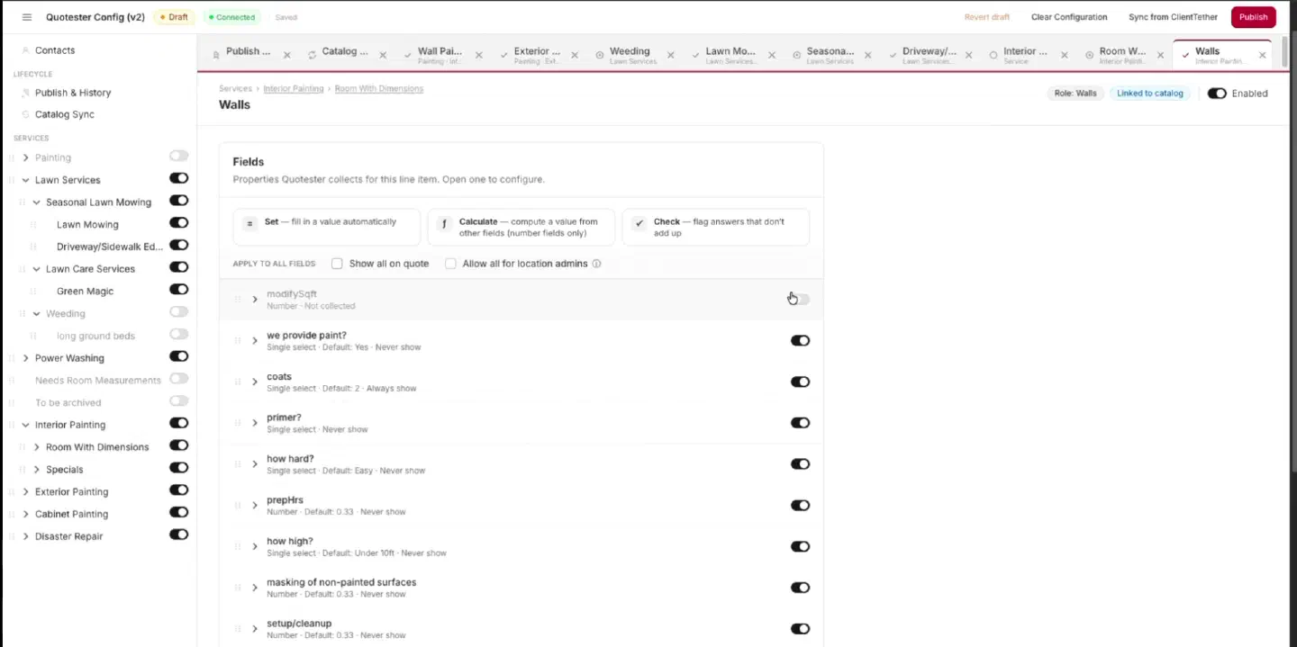The width and height of the screenshot is (1297, 647).
Task: Expand the how high? field row
Action: (255, 546)
